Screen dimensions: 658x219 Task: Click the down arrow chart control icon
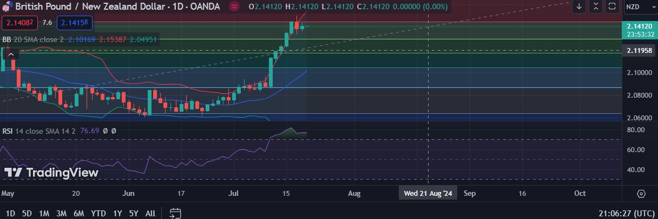click(579, 6)
